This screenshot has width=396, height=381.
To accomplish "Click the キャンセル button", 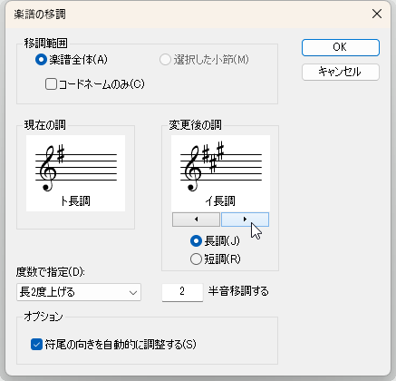I will pos(341,72).
